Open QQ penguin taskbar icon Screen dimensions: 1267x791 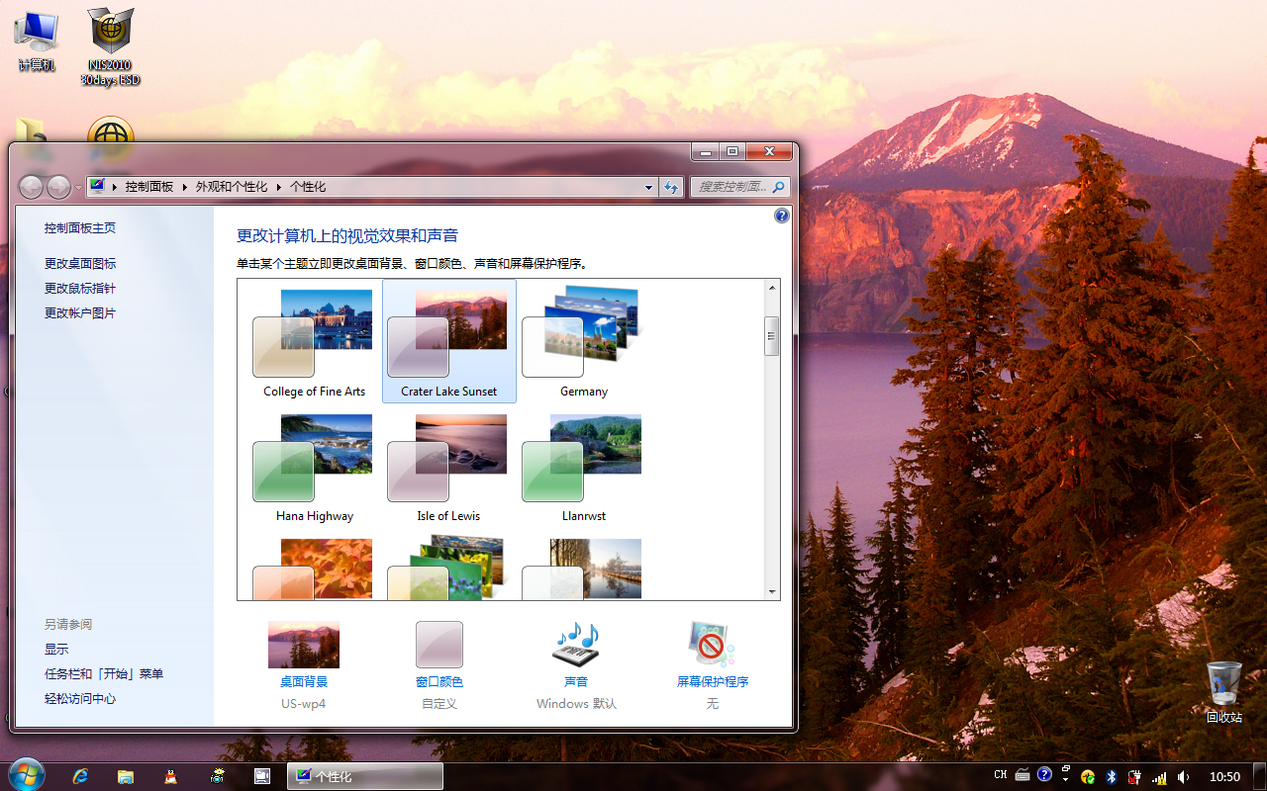[x=171, y=776]
